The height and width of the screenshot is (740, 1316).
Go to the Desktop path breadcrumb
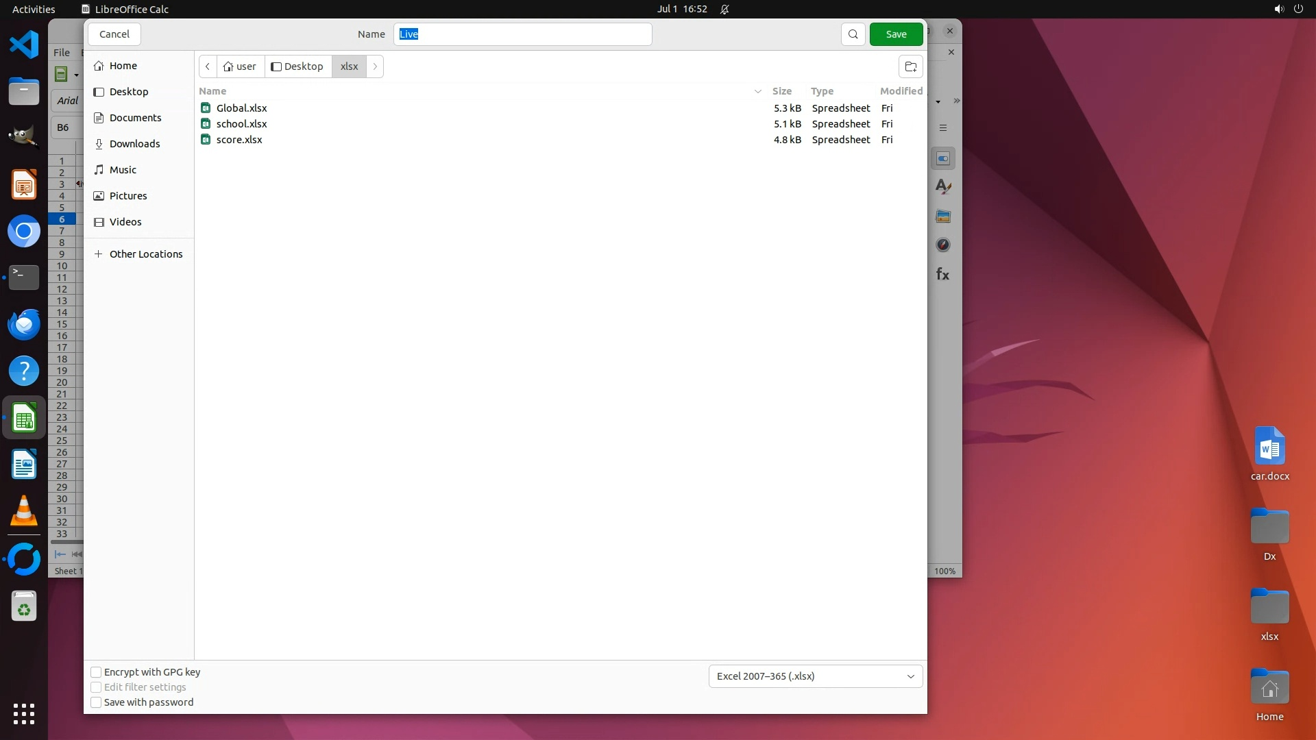[x=297, y=66]
